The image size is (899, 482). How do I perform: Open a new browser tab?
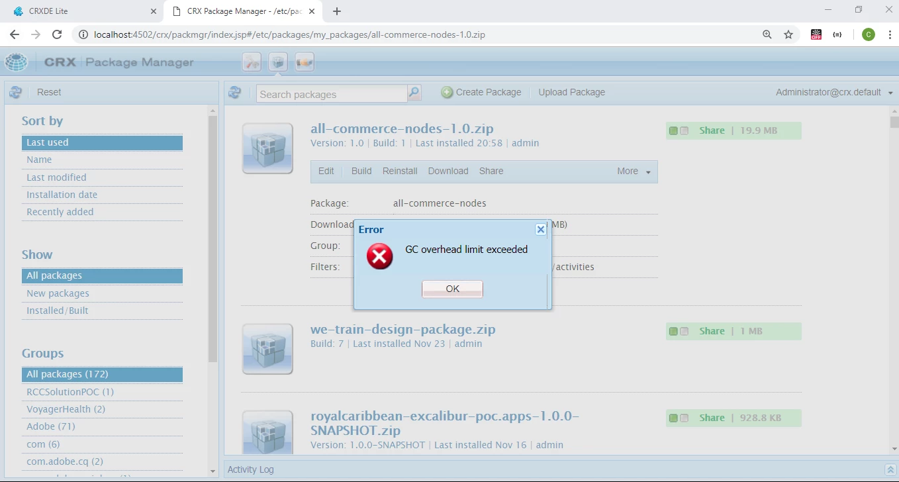pos(337,11)
